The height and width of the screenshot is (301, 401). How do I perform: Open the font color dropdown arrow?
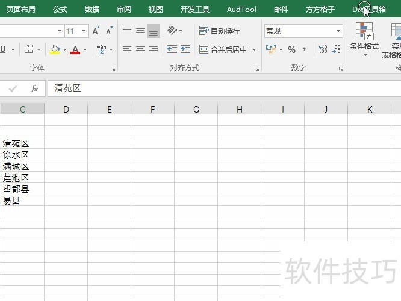tap(85, 49)
